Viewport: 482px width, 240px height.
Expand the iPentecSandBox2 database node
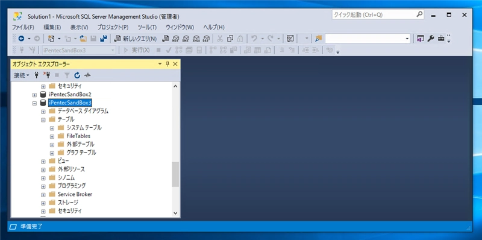coord(34,95)
